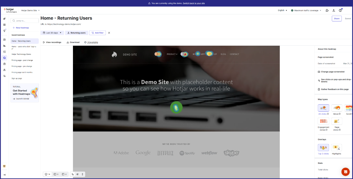This screenshot has height=179, width=353.
Task: Click Launch tutorial link
Action: coord(21,99)
